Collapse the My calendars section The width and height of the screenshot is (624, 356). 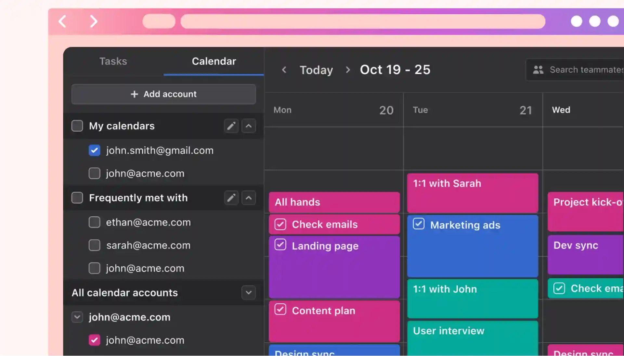tap(249, 126)
